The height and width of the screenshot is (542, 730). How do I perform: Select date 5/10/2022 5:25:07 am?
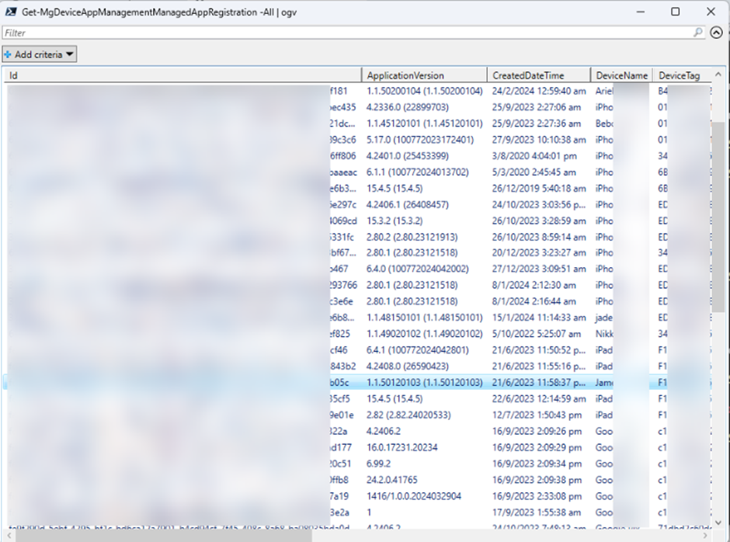[536, 334]
